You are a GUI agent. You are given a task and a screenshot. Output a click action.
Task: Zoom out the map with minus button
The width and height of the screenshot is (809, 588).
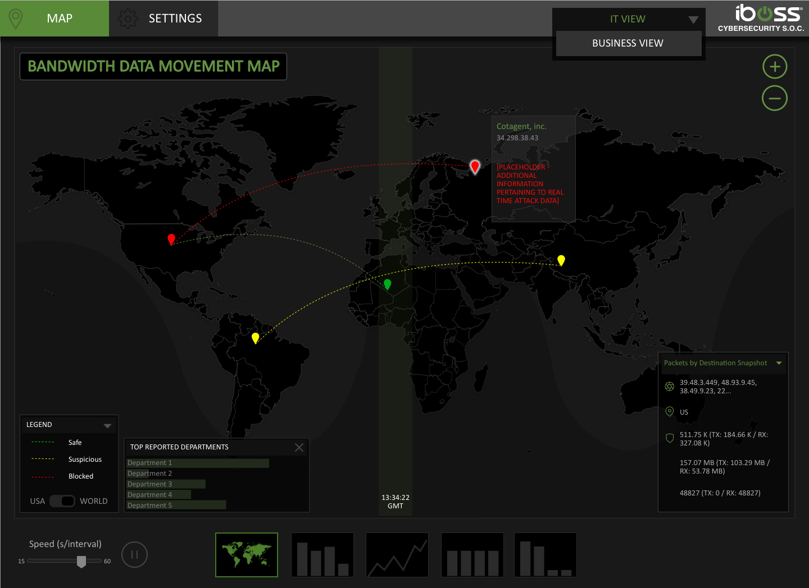(x=775, y=98)
